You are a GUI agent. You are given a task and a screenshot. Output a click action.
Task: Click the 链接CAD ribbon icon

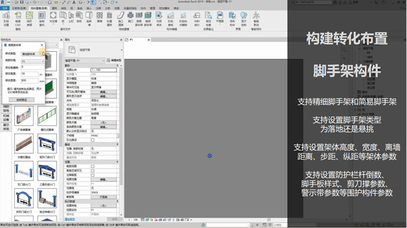tap(18, 19)
